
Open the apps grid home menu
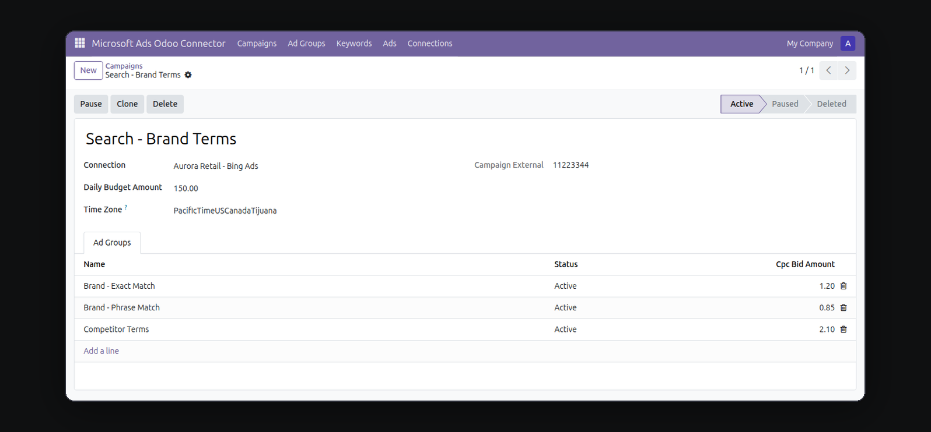click(80, 43)
